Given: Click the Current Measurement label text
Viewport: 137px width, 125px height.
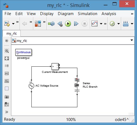Looking at the screenshot, I should pyautogui.click(x=55, y=72).
